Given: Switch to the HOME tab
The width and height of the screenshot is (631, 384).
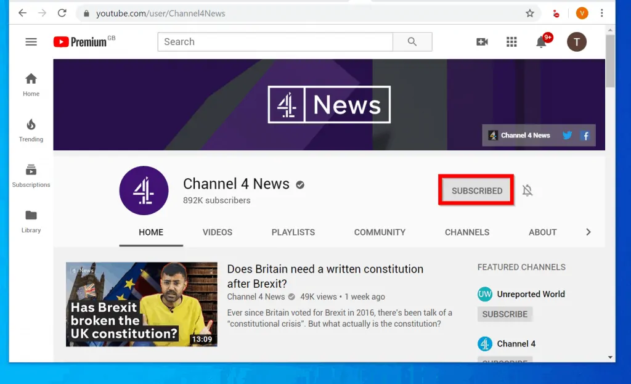Looking at the screenshot, I should 151,232.
